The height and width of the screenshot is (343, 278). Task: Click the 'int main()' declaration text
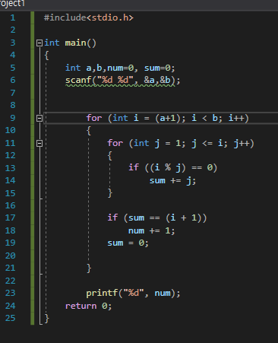(70, 43)
